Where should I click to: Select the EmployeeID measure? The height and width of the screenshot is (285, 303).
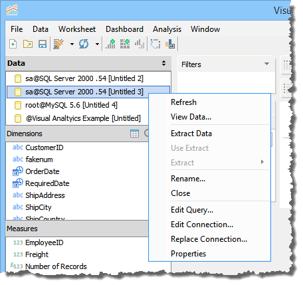click(x=45, y=242)
